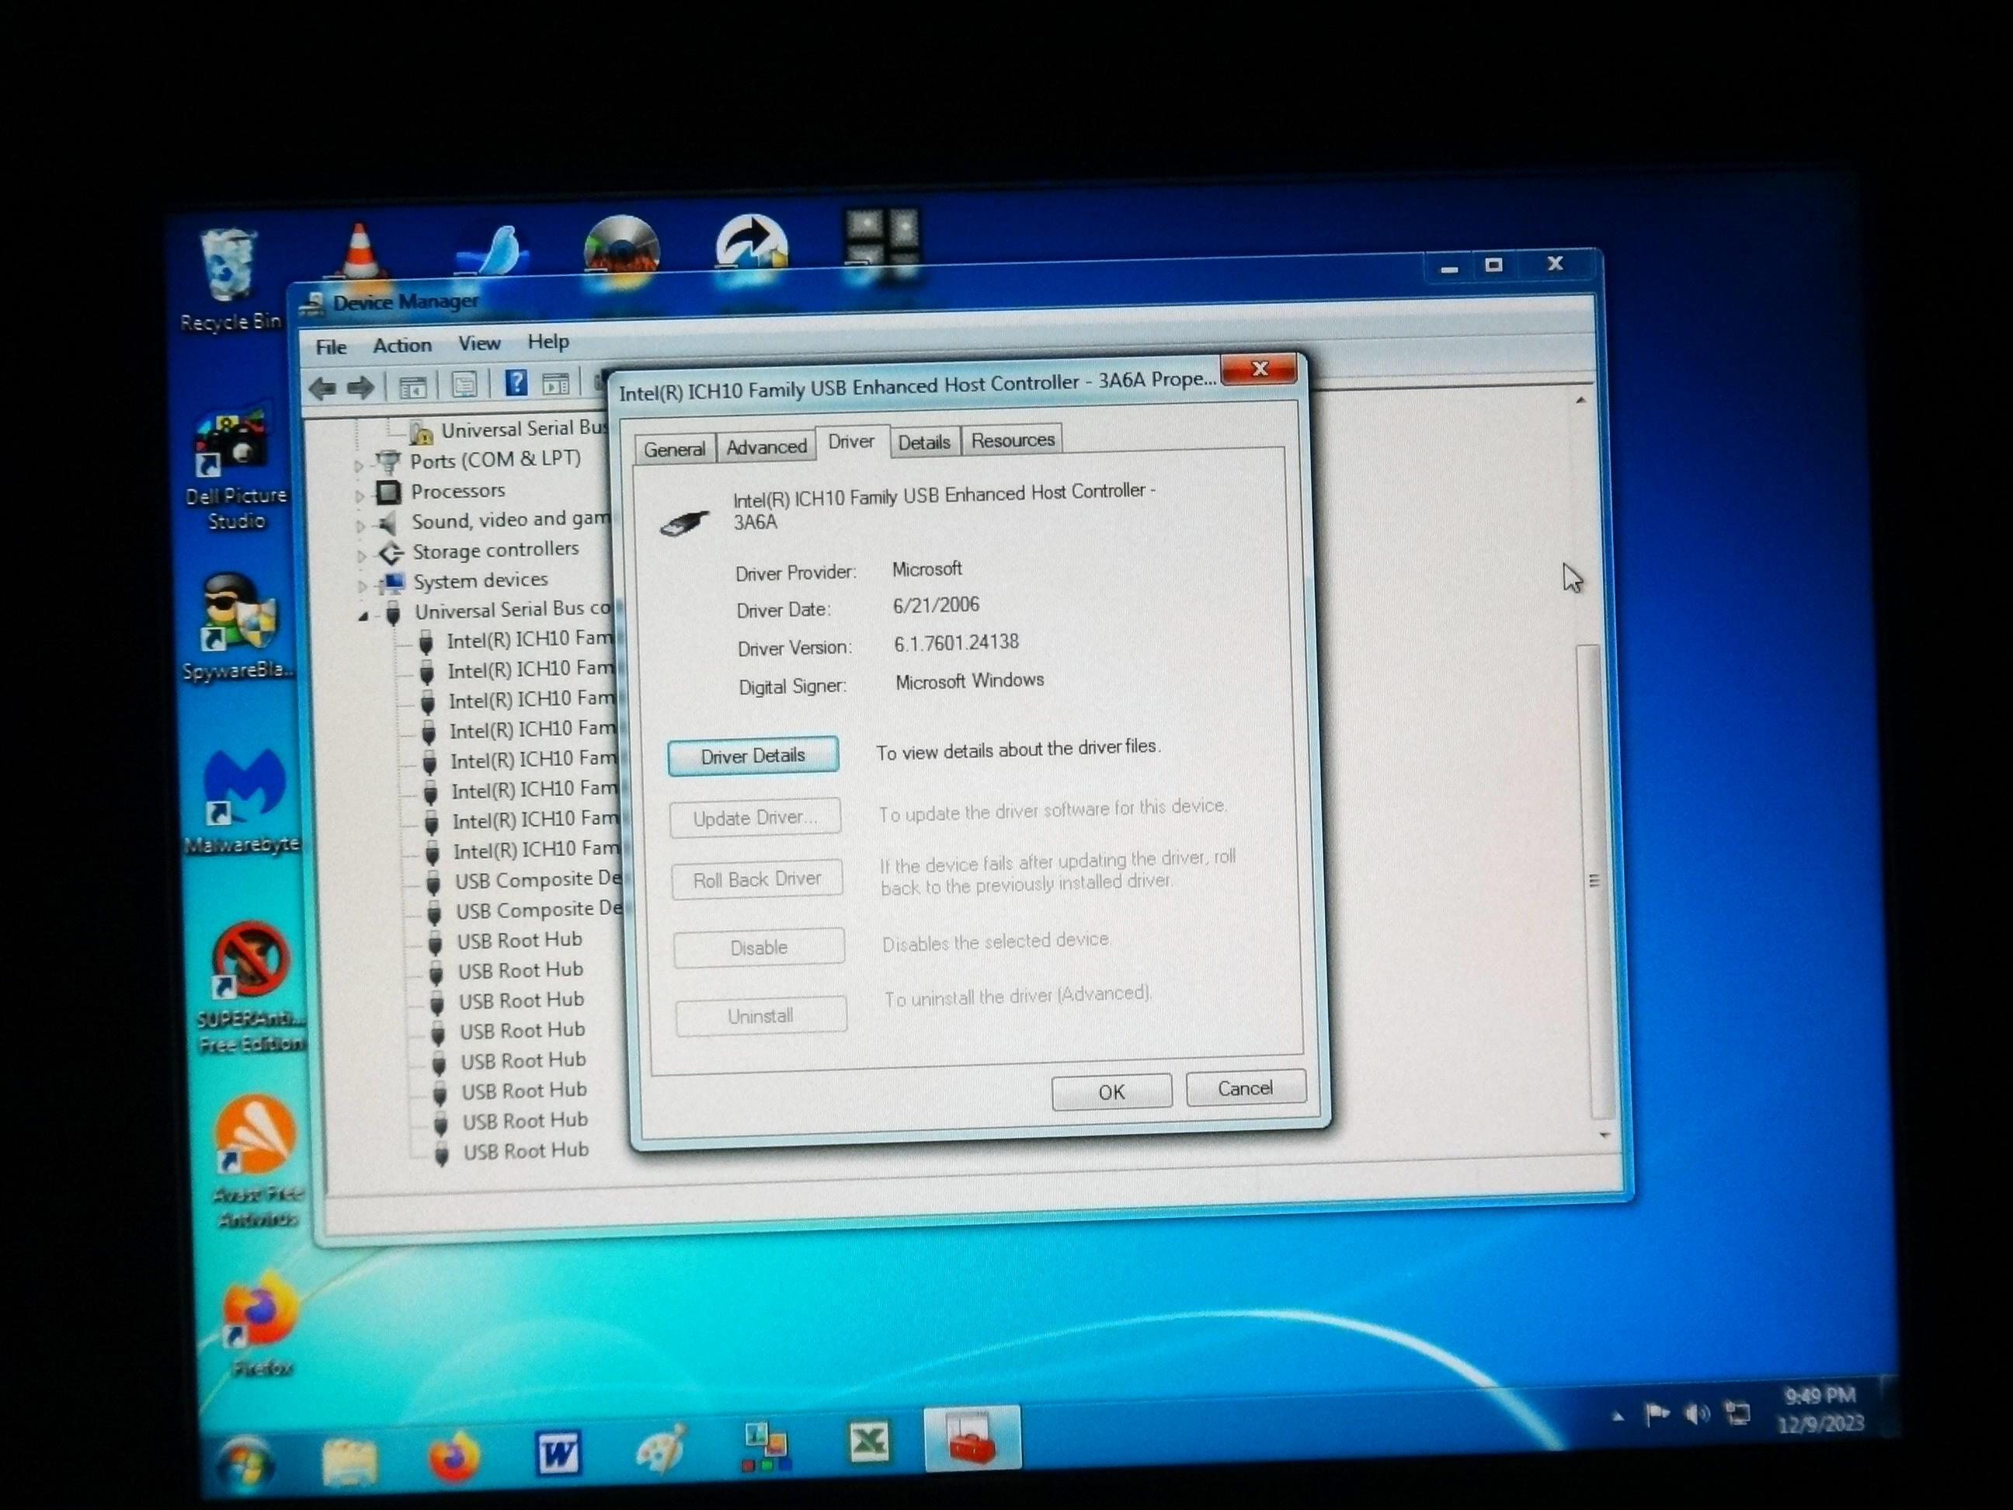The height and width of the screenshot is (1510, 2013).
Task: Open VLC media player desktop icon
Action: 360,249
